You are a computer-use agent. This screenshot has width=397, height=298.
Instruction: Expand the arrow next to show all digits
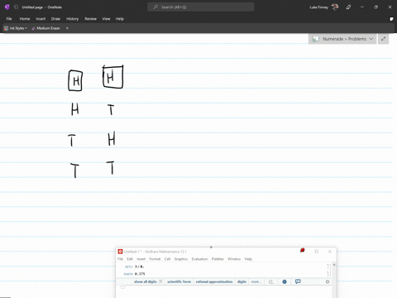160,281
